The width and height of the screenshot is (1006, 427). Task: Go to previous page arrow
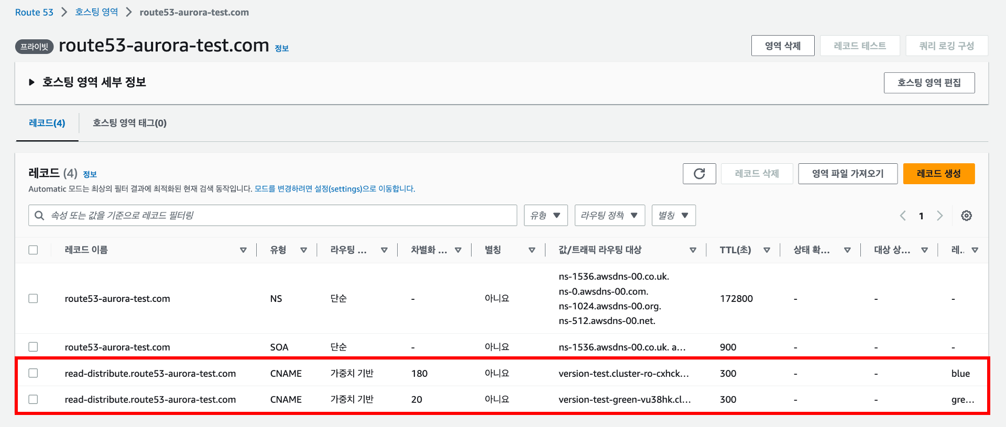[x=903, y=216]
